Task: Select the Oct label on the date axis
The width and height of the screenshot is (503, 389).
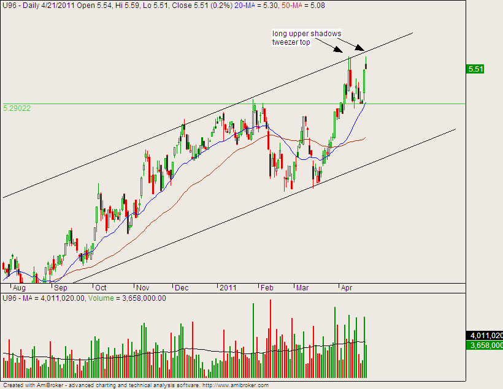Action: click(x=101, y=287)
